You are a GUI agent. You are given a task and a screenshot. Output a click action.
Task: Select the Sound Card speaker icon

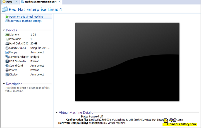7,66
